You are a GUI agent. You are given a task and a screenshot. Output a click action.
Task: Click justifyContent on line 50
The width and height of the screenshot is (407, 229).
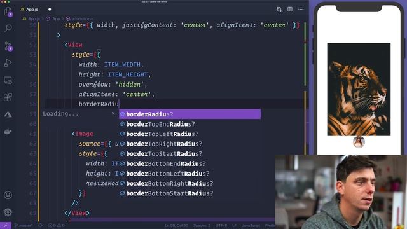click(x=148, y=25)
